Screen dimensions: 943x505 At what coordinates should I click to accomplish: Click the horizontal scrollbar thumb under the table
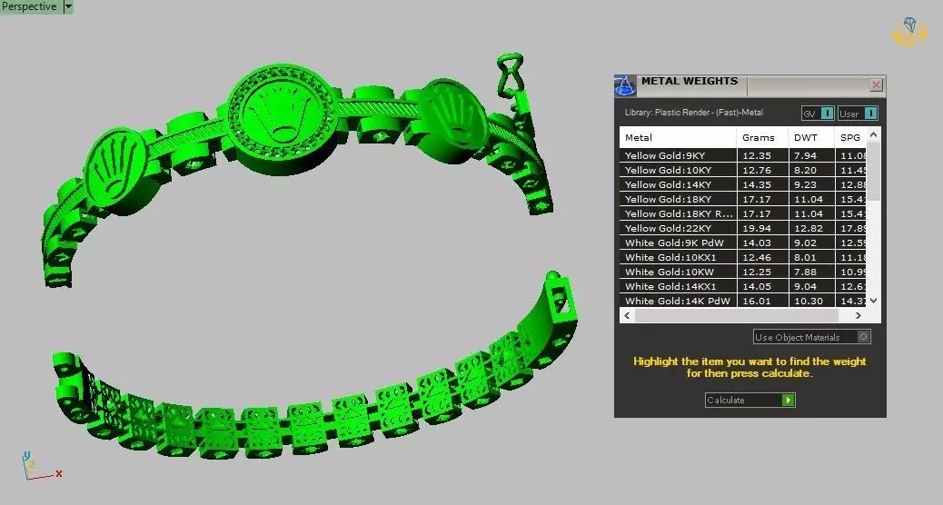coord(737,315)
